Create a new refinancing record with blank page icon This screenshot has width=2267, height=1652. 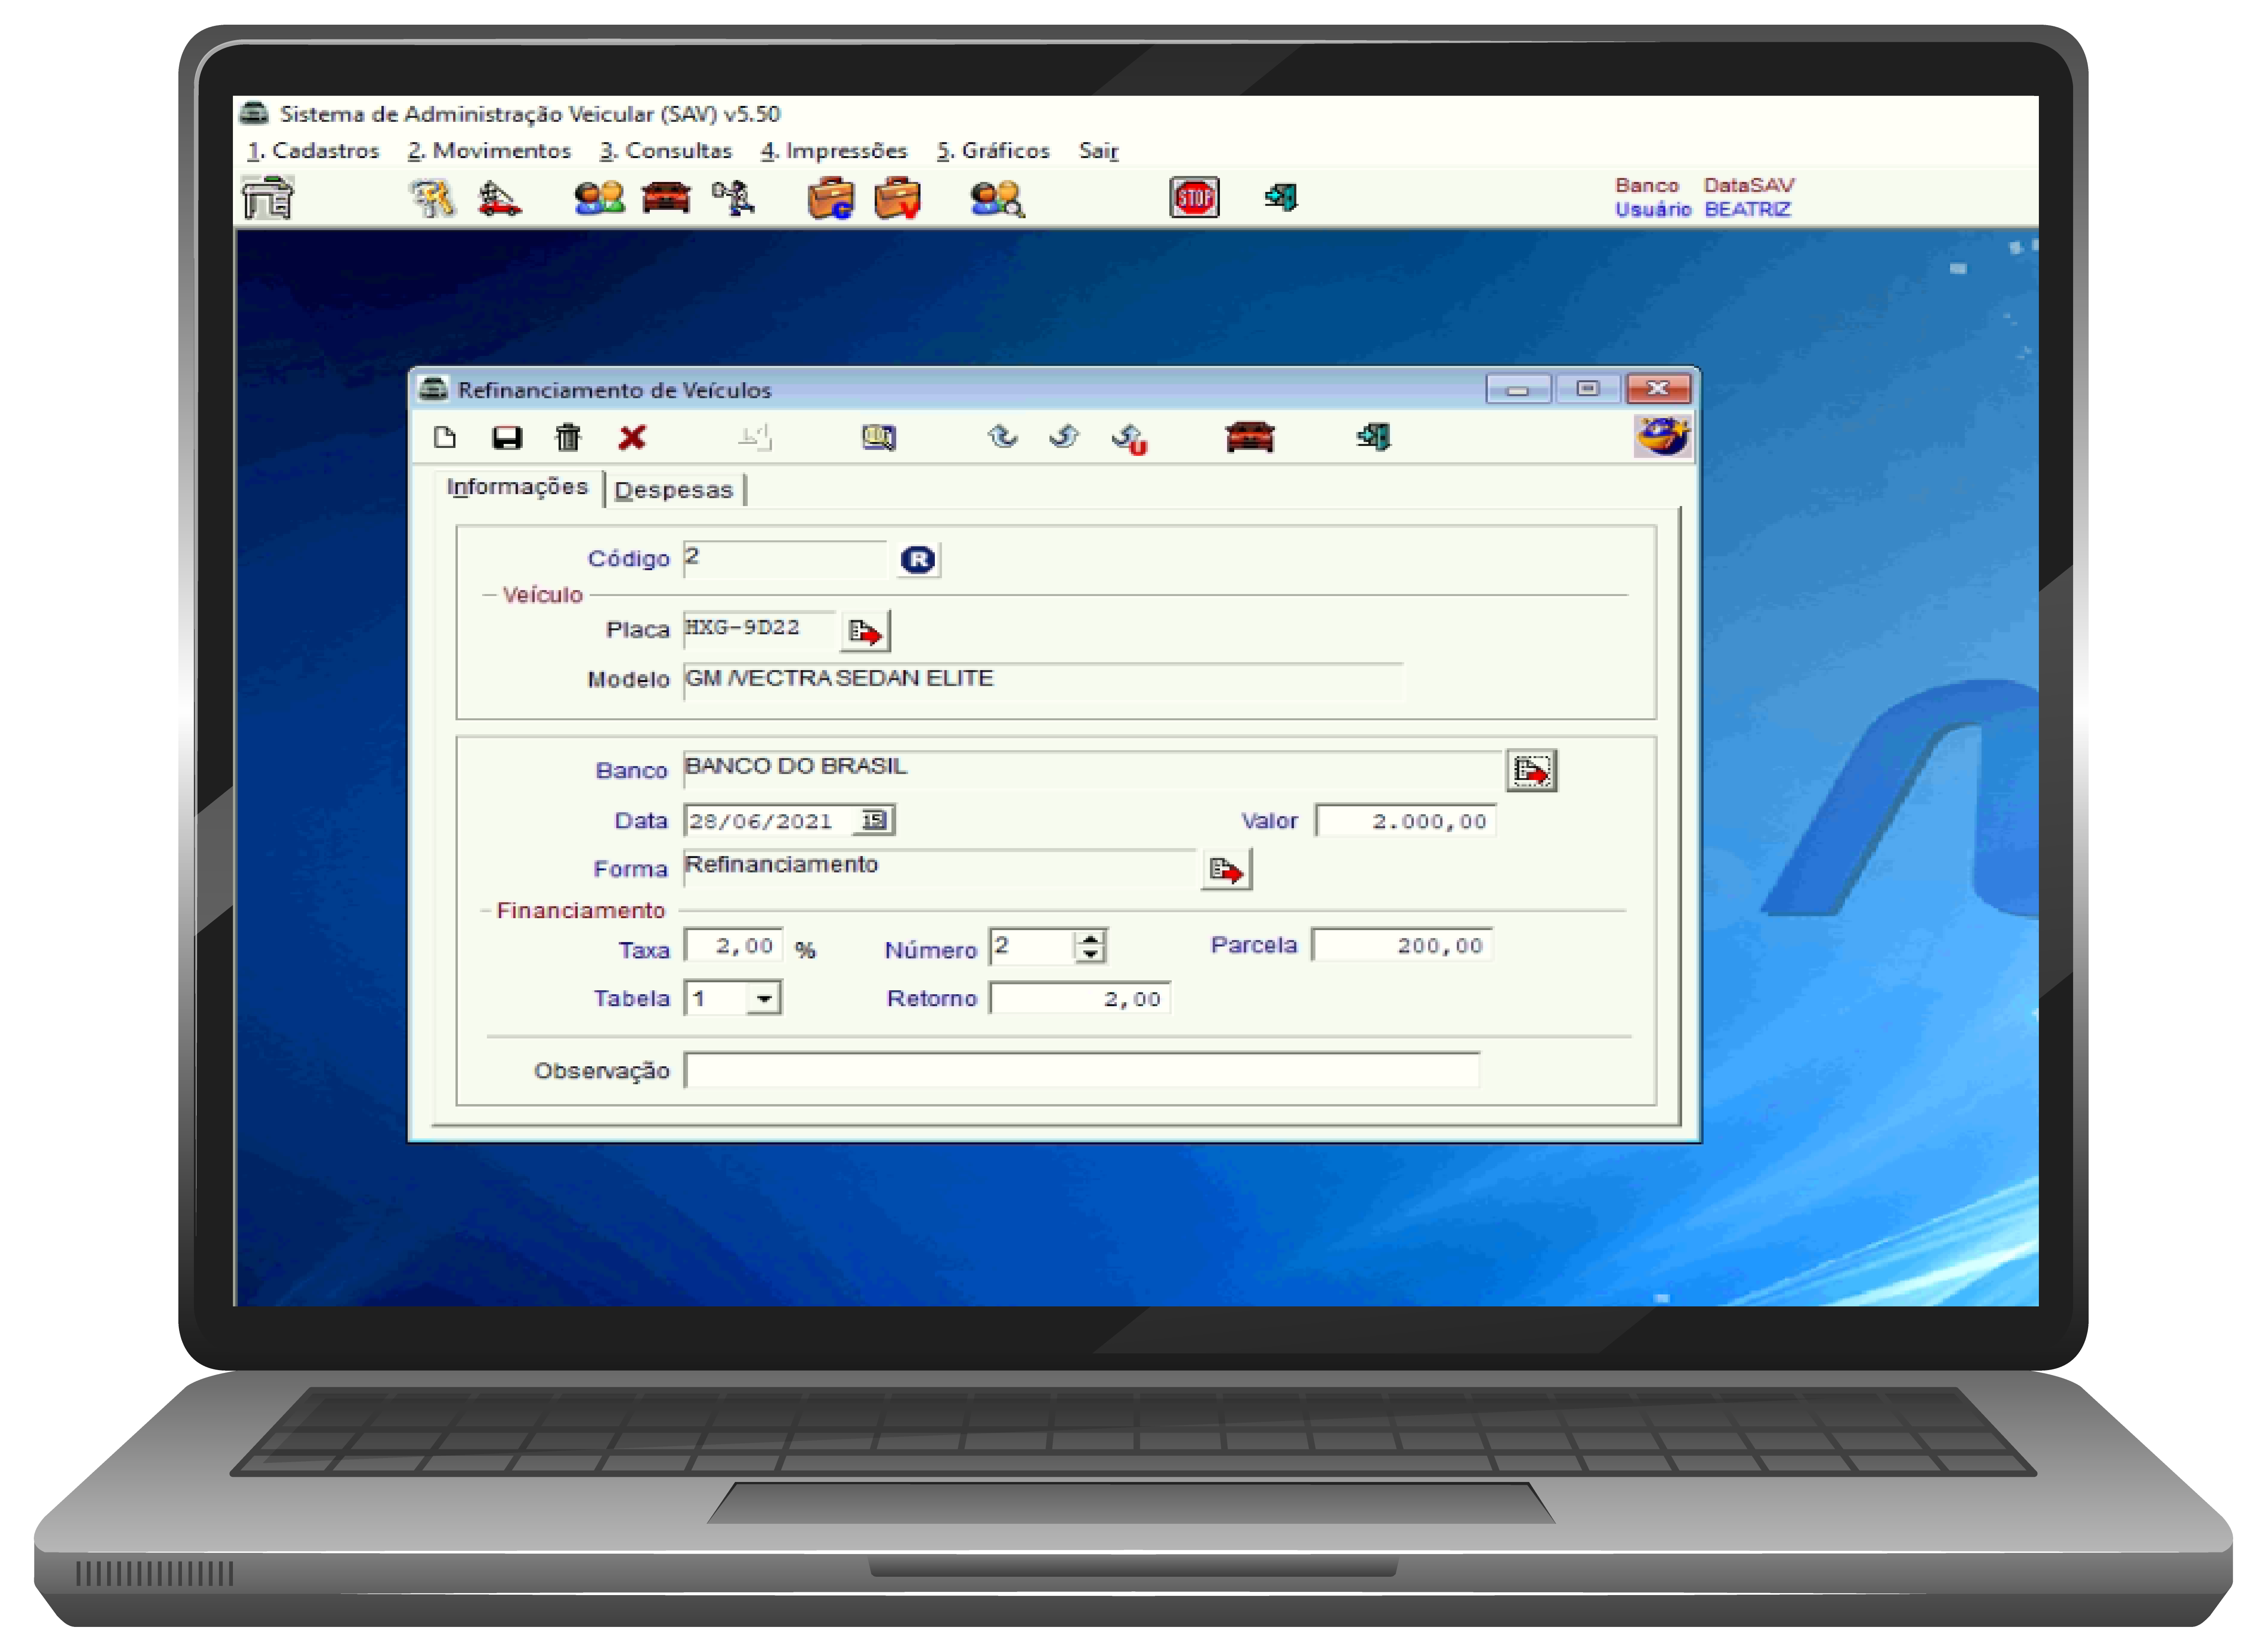click(x=445, y=437)
